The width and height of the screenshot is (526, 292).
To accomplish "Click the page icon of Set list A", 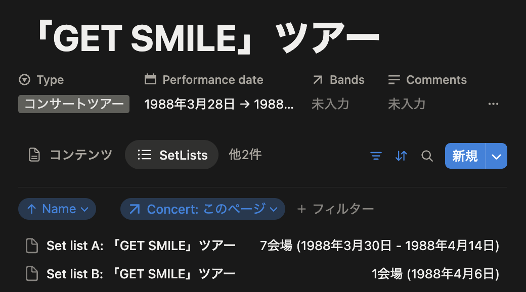I will [x=32, y=246].
